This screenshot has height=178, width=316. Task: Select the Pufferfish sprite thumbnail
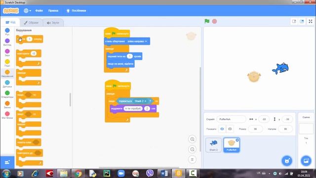(x=232, y=145)
